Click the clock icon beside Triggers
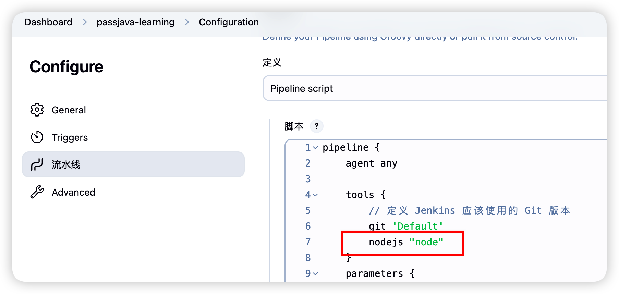619x294 pixels. tap(37, 137)
